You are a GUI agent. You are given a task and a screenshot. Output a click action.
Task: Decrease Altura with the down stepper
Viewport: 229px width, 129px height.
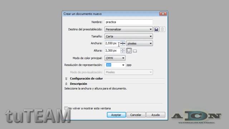[x=123, y=52]
